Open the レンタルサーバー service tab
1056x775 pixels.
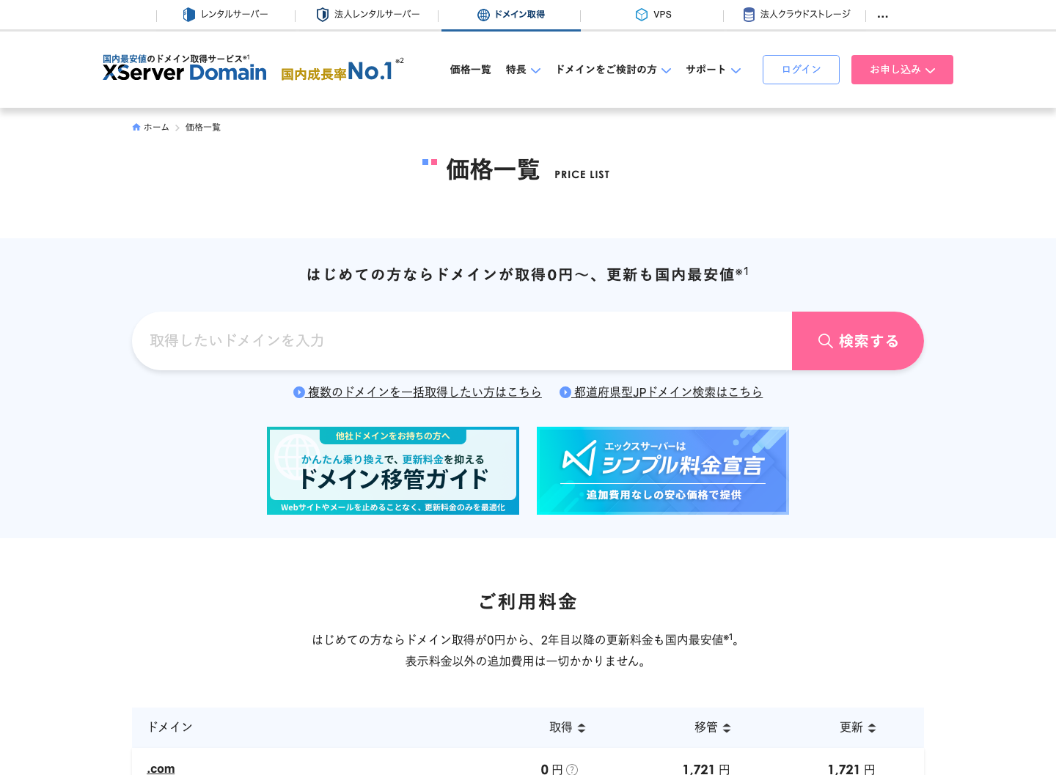tap(225, 15)
